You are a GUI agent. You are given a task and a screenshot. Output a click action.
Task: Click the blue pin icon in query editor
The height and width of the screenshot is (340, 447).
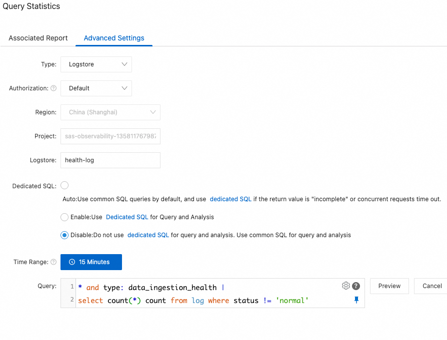click(x=356, y=300)
